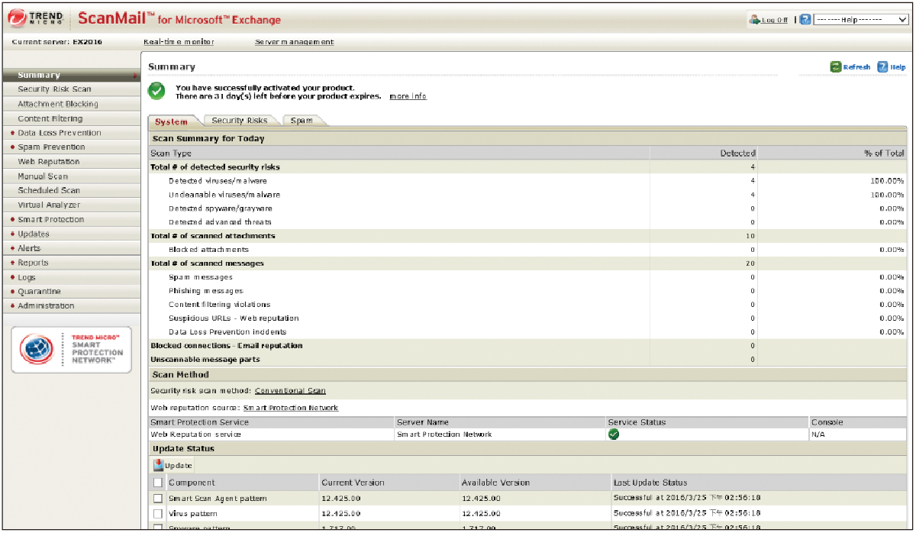Click 'Uncleanable viruses/malware' row label
The image size is (916, 533).
pyautogui.click(x=224, y=195)
